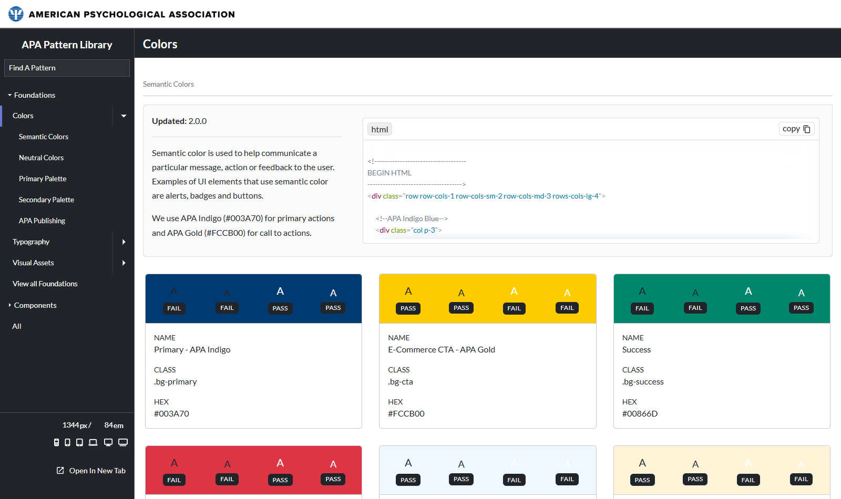Copy the HTML code snippet

(x=796, y=129)
